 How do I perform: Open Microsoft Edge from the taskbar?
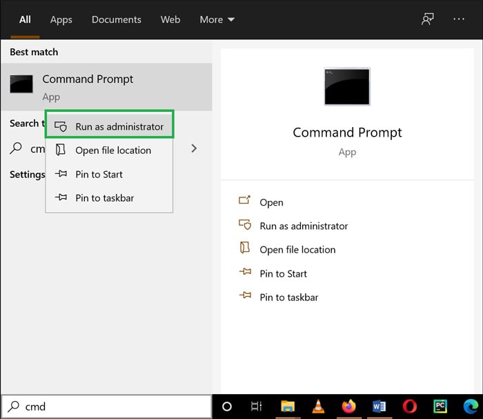(x=471, y=407)
